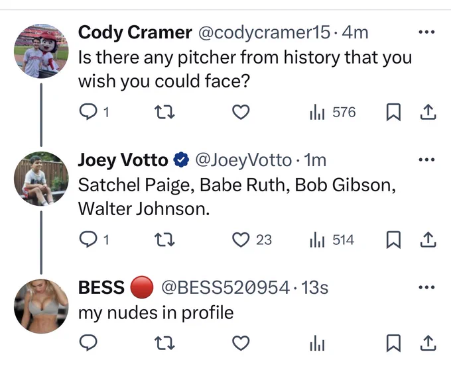Click Cody Cramer's profile picture
The image size is (451, 368).
(x=41, y=51)
